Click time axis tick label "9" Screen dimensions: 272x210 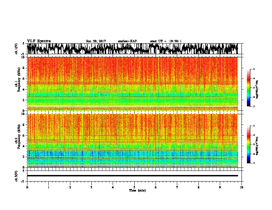220,187
